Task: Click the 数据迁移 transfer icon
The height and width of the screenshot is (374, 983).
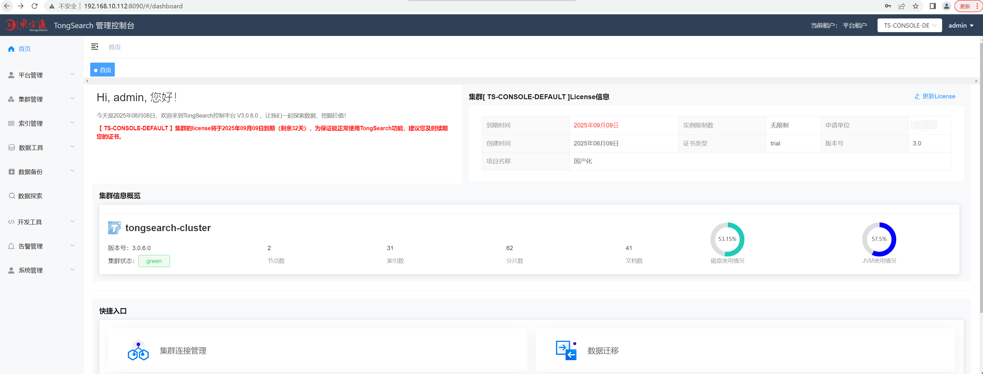Action: point(566,350)
